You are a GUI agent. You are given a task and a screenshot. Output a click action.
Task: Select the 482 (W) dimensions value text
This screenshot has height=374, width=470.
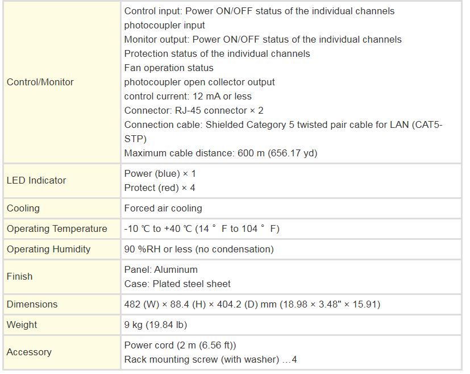[252, 304]
